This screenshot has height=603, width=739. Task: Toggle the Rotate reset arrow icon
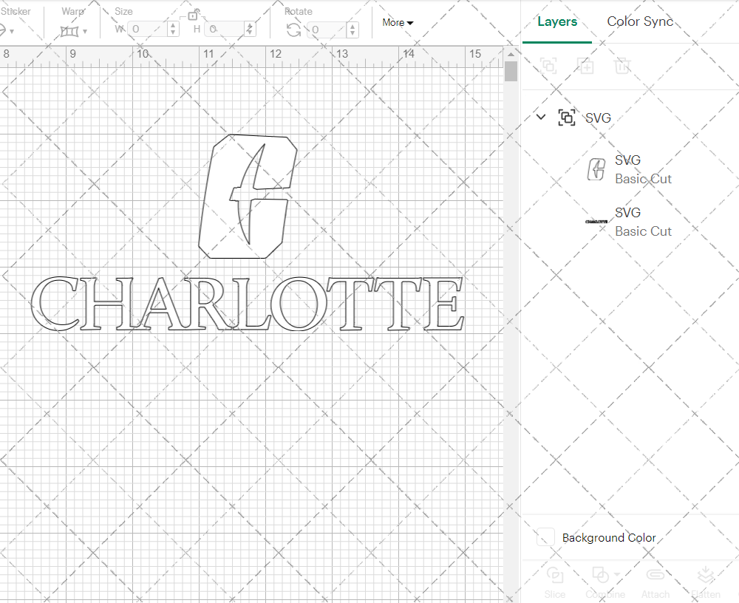tap(295, 28)
